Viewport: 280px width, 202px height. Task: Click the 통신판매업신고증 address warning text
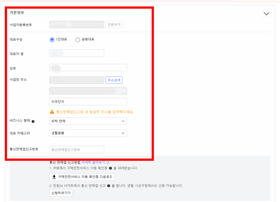coord(95,112)
